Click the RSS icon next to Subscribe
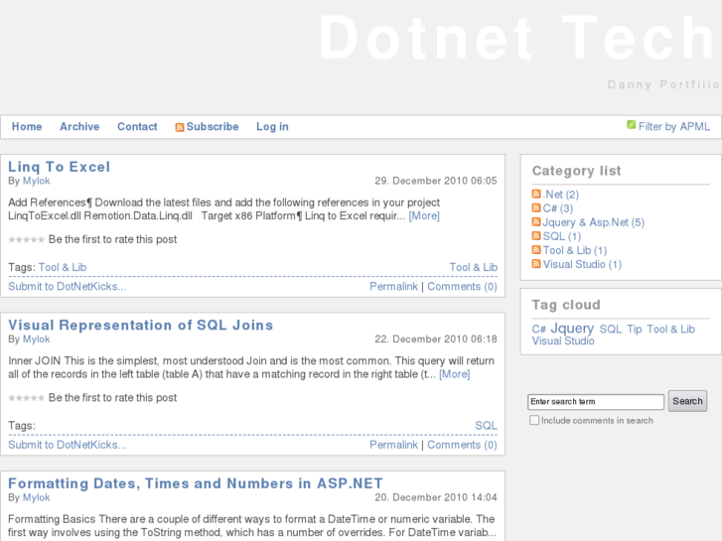This screenshot has width=722, height=541. [x=179, y=127]
